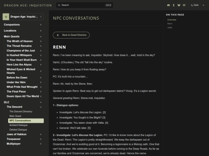Expand the Trespasser chevron

tap(41, 139)
